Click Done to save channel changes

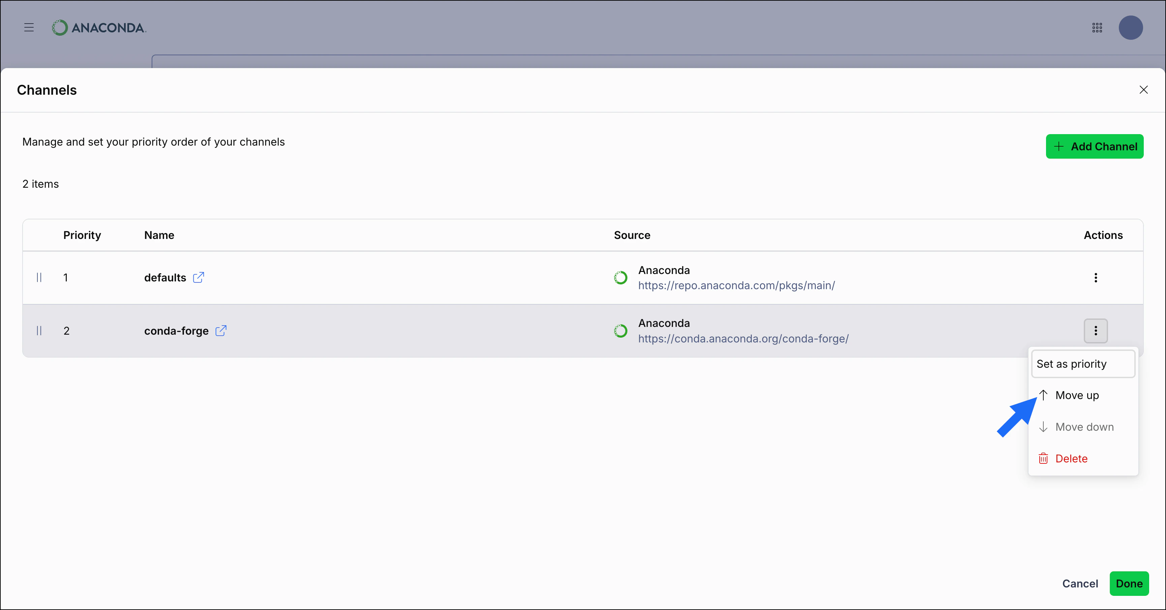(1129, 583)
